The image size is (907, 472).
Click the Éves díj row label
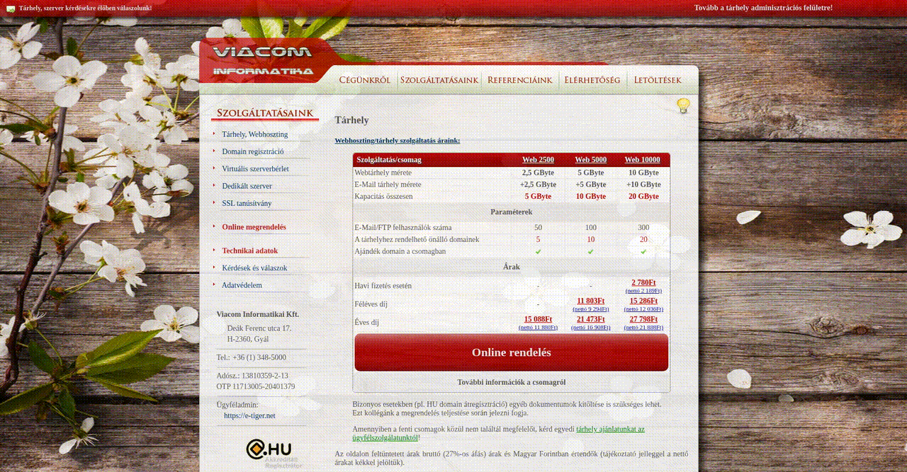366,323
